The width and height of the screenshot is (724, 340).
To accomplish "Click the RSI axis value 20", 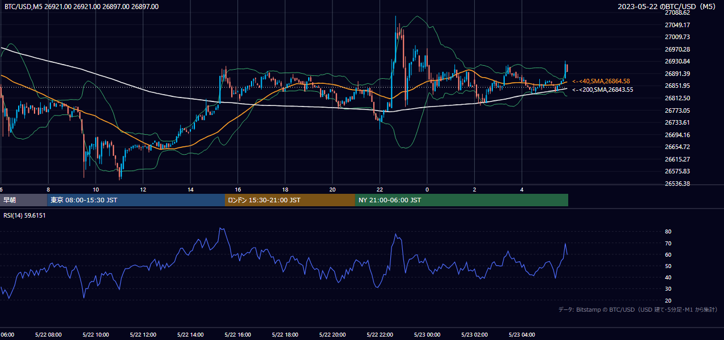I will (668, 300).
